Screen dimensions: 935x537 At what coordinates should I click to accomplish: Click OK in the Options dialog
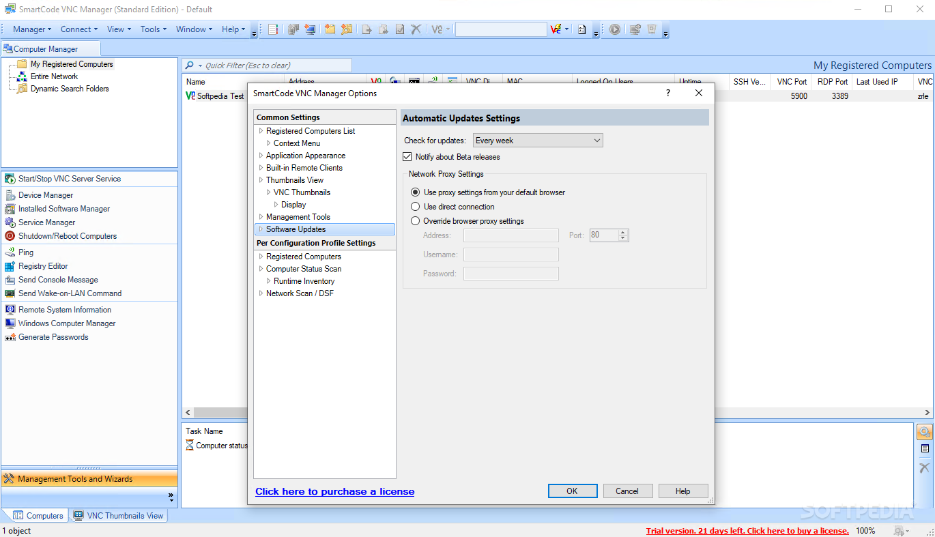573,491
